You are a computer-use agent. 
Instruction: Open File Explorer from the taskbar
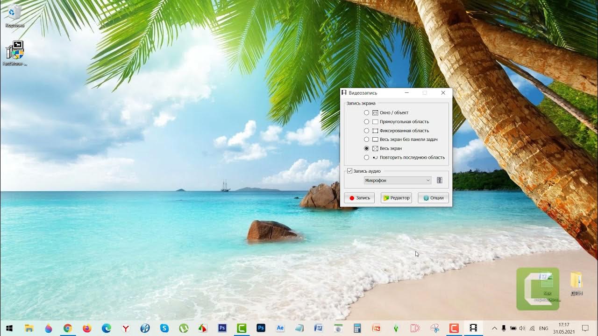point(29,328)
